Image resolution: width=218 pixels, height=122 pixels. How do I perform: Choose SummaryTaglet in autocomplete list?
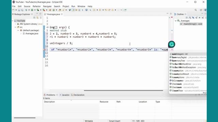tap(188, 57)
